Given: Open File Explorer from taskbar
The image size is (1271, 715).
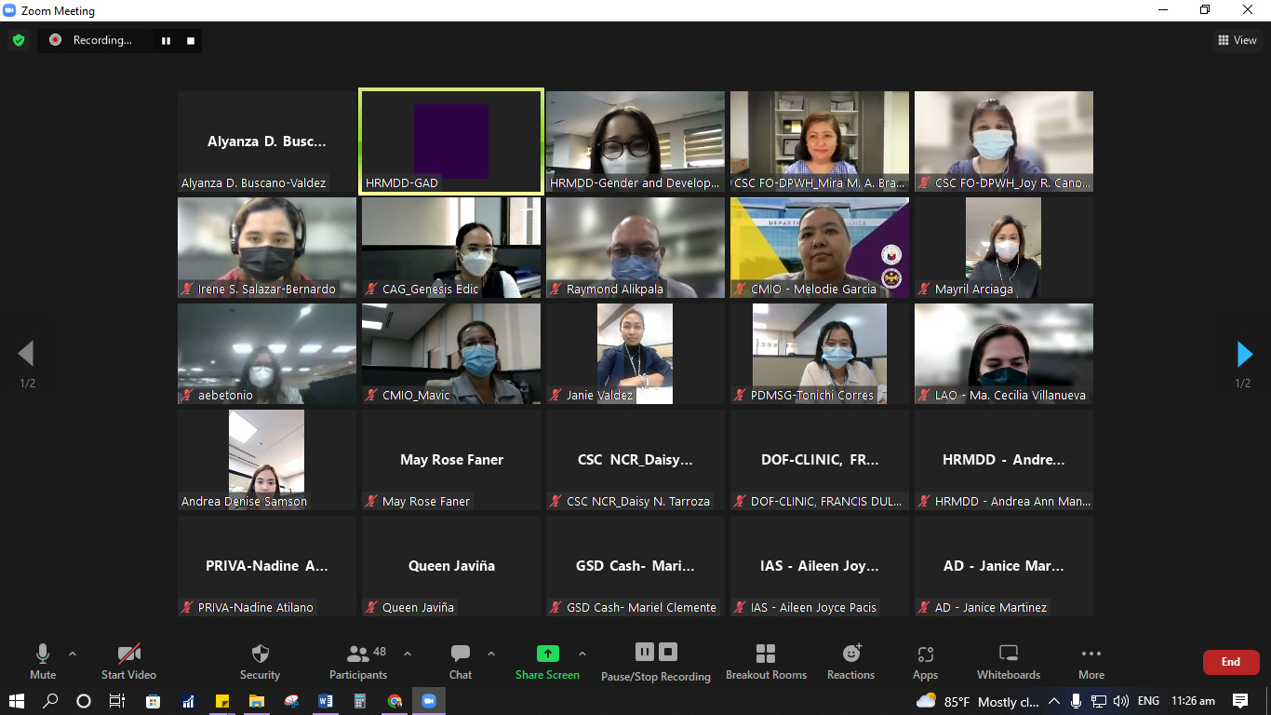Looking at the screenshot, I should 257,701.
